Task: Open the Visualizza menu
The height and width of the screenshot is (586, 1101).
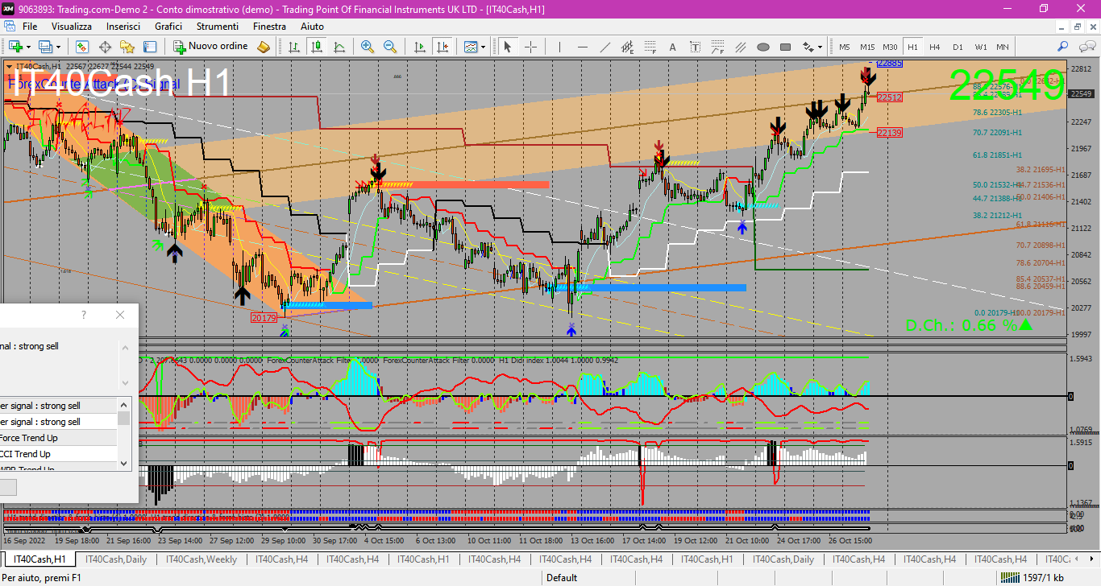Action: point(72,27)
